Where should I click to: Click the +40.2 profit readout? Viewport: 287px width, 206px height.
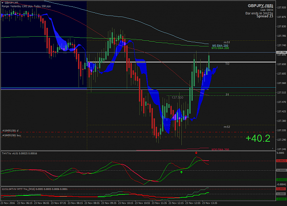258,138
